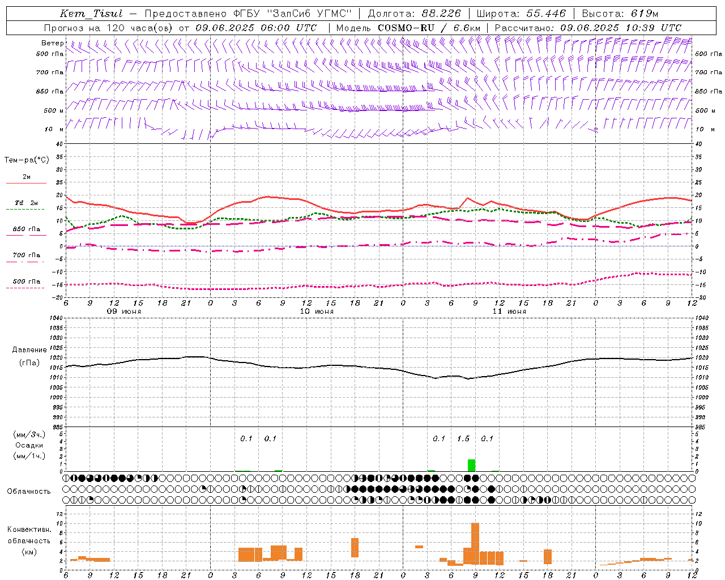Click the 700 гПа temperature legend entry

[x=27, y=255]
